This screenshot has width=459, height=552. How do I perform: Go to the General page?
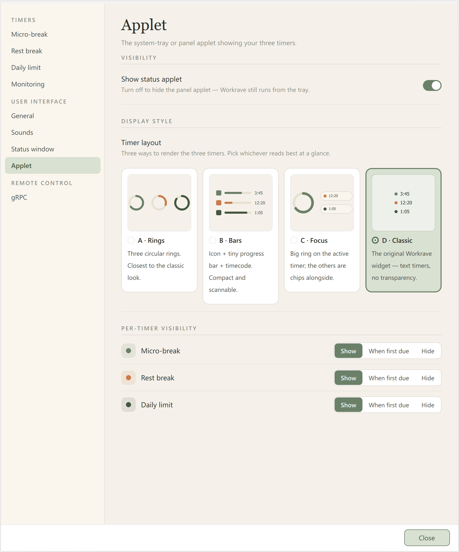(53, 116)
